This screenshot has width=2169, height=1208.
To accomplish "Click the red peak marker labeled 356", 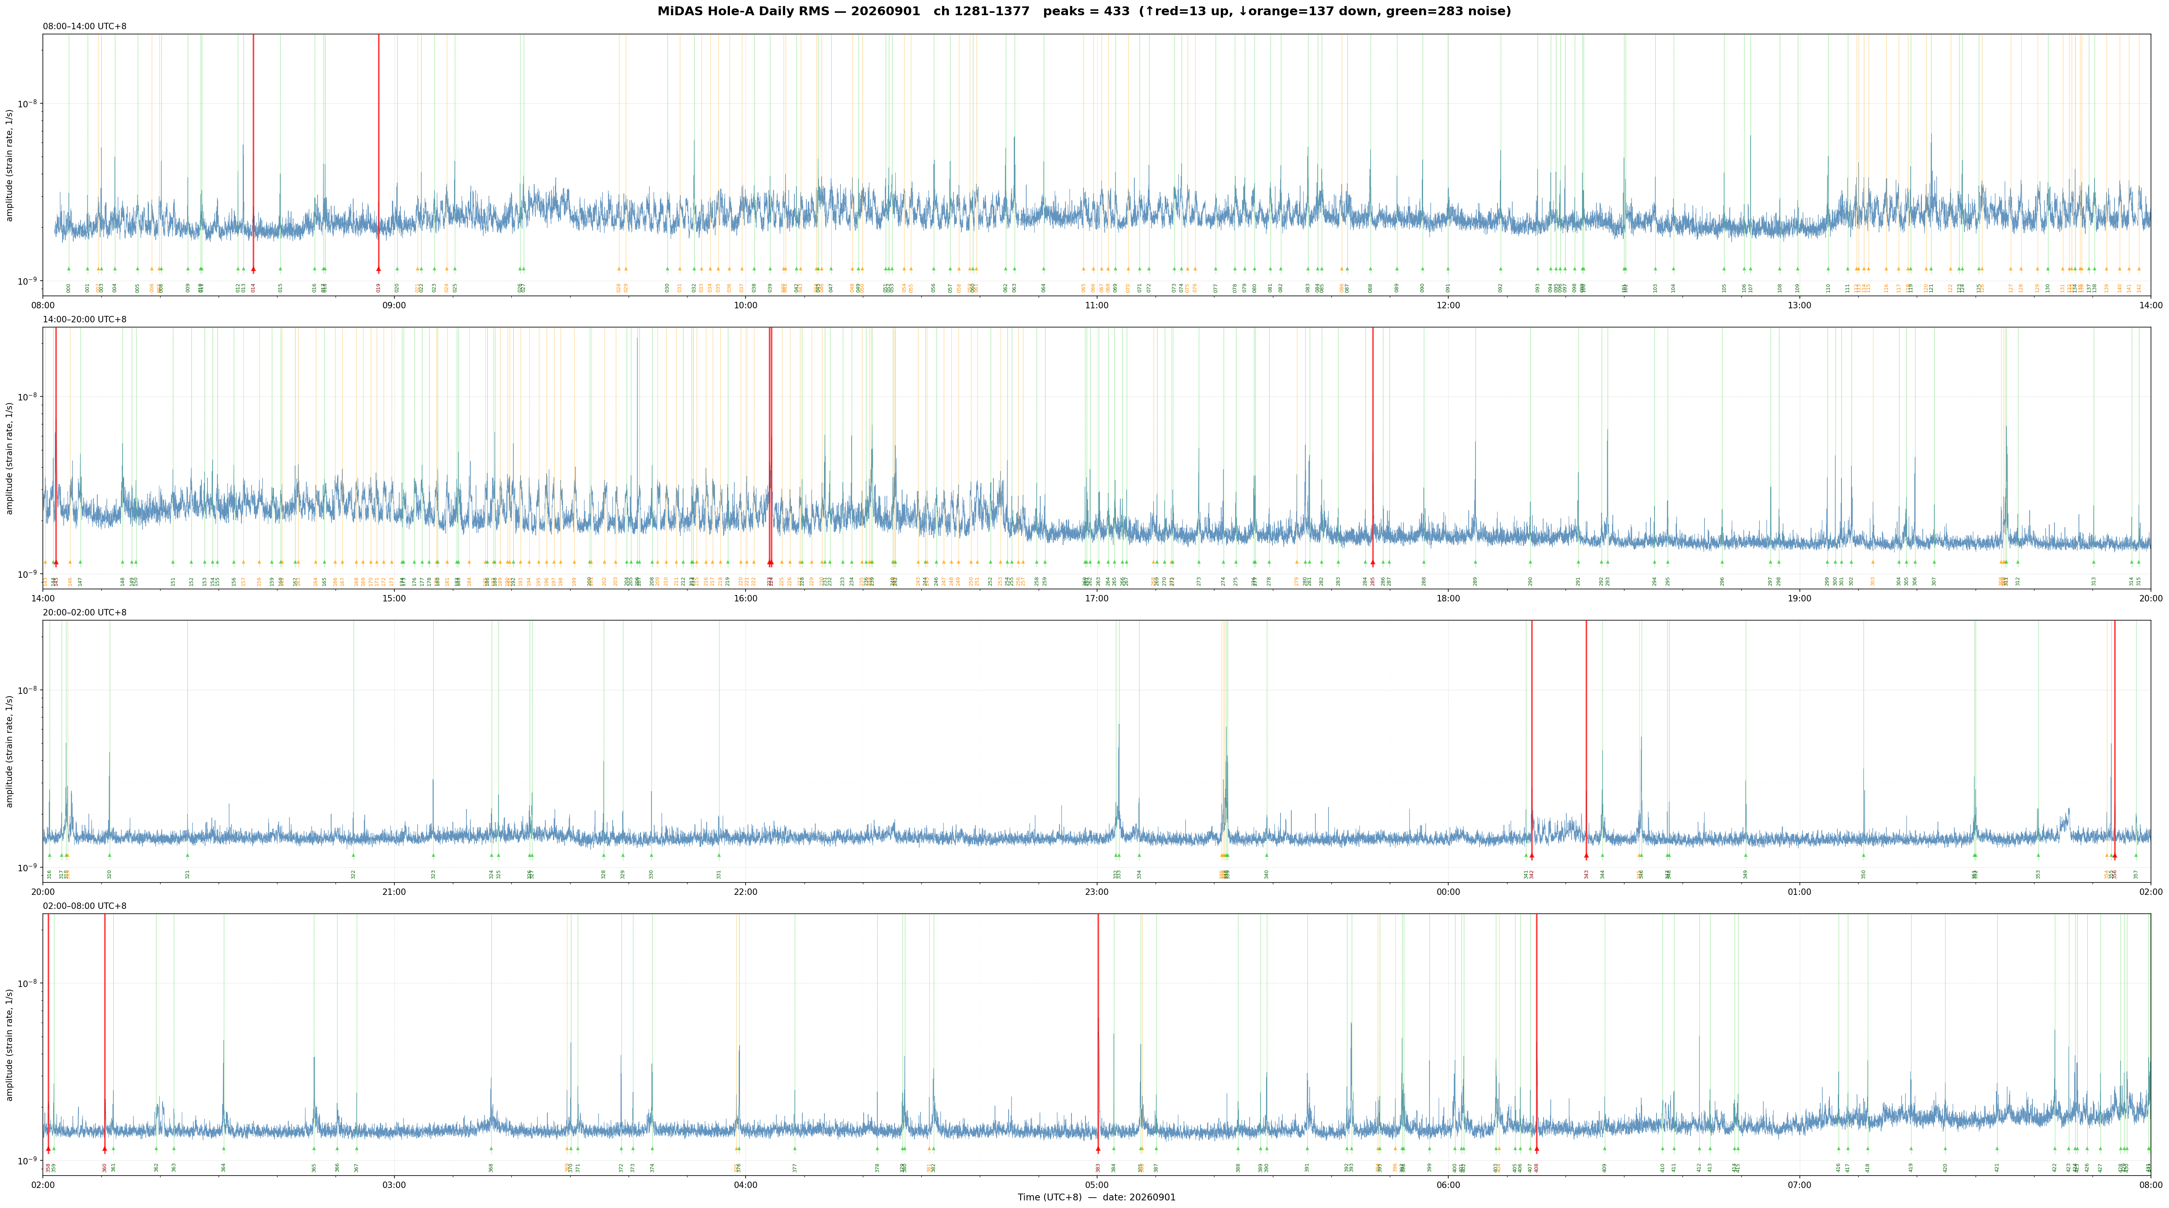I will click(x=2114, y=855).
